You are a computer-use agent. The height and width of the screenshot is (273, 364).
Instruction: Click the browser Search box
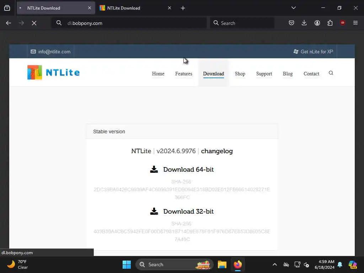242,23
